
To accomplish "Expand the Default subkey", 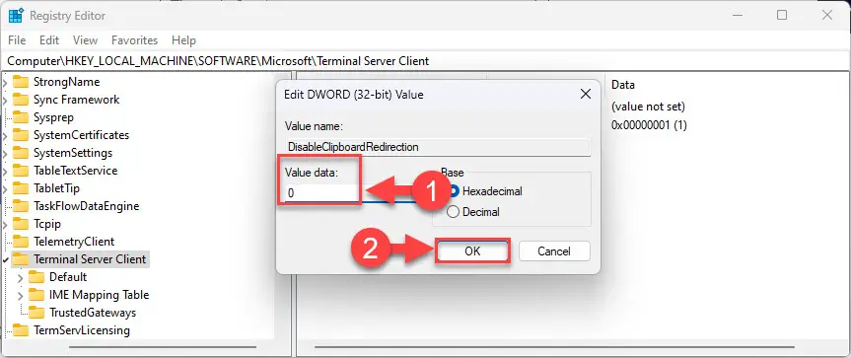I will pos(21,278).
